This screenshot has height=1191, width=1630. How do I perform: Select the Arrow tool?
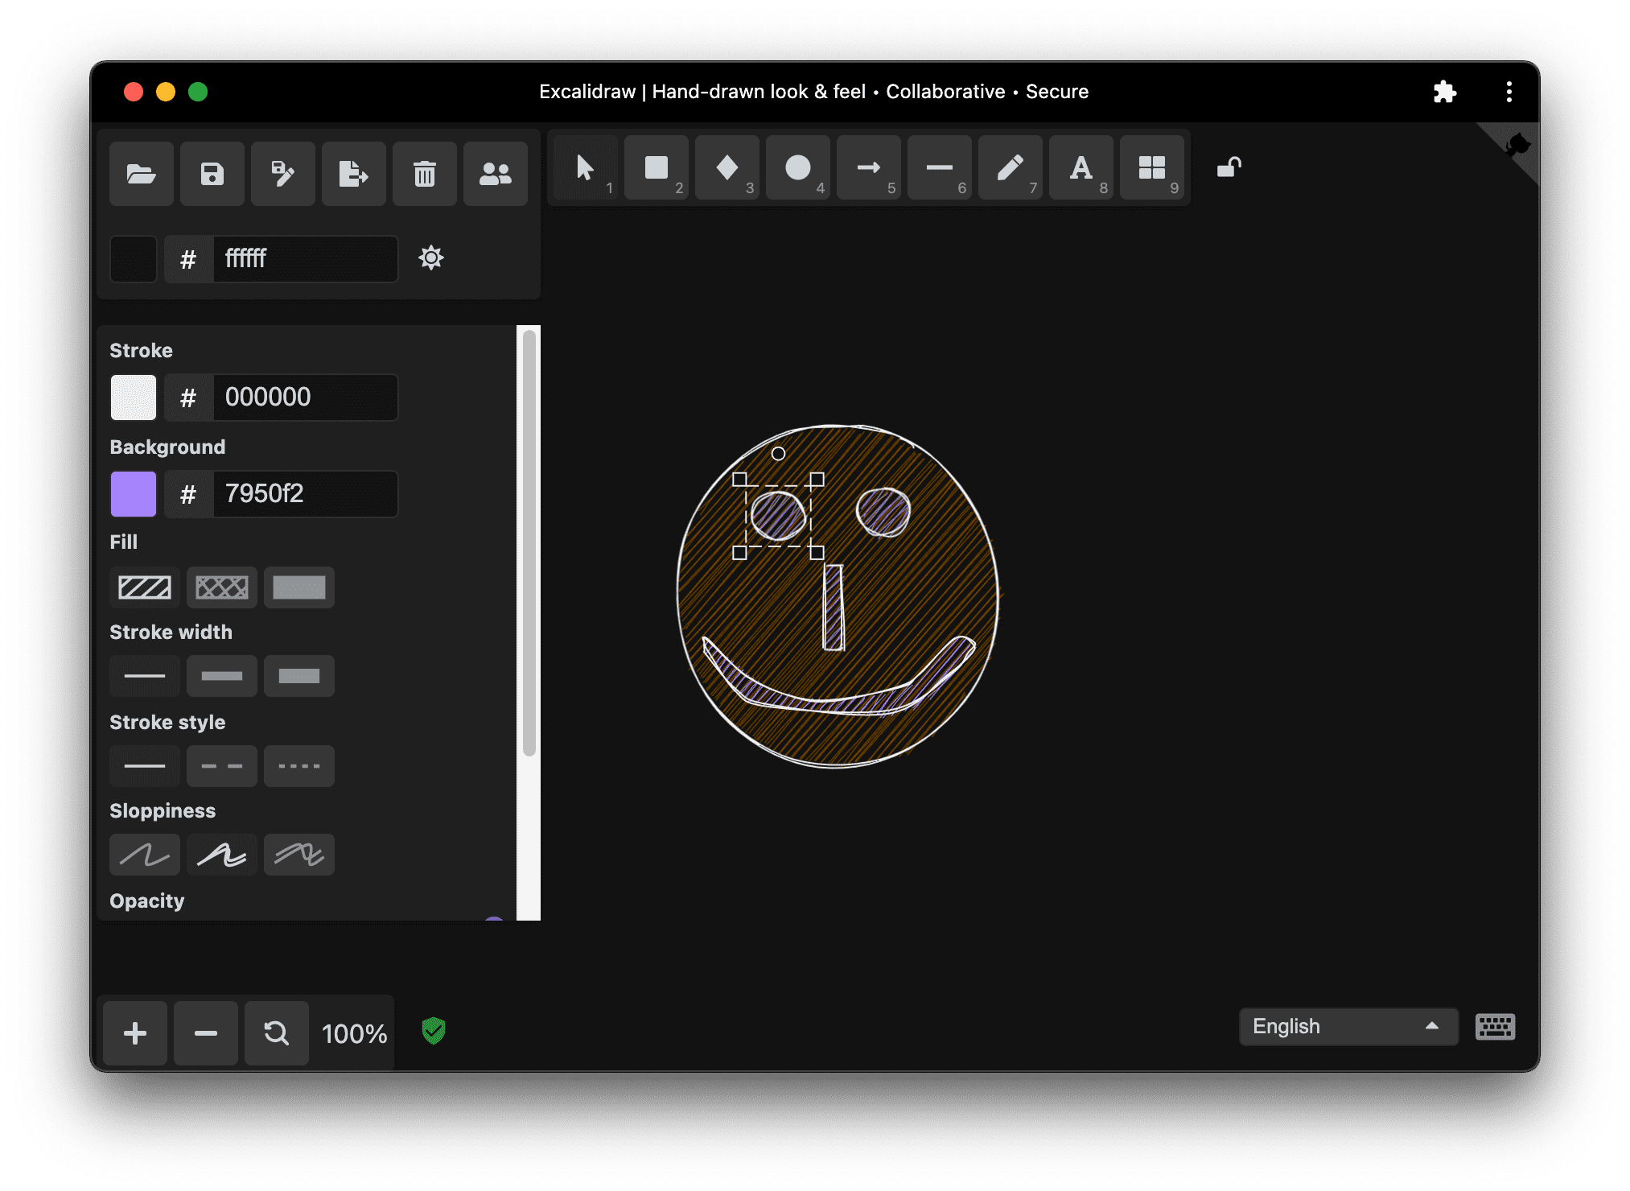click(868, 171)
